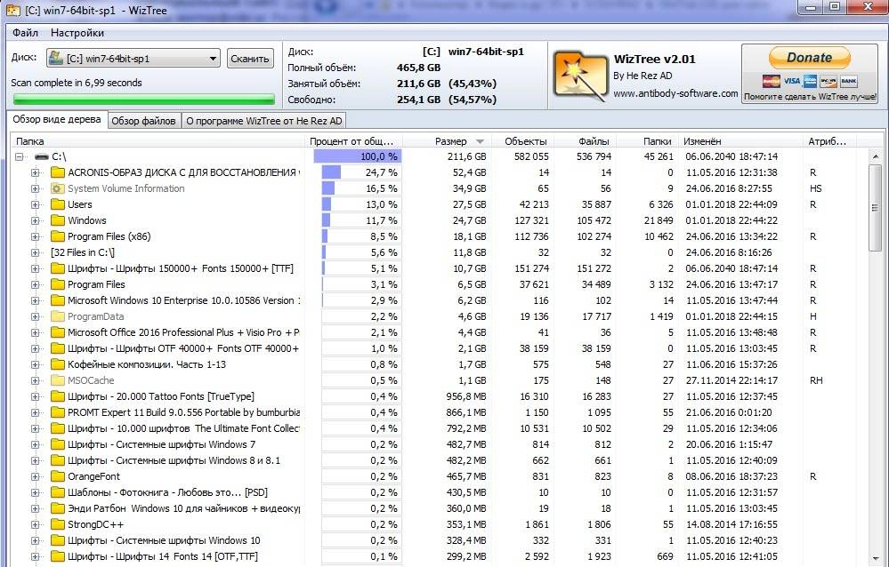Click the MSOCache folder icon
The height and width of the screenshot is (567, 889).
point(57,380)
